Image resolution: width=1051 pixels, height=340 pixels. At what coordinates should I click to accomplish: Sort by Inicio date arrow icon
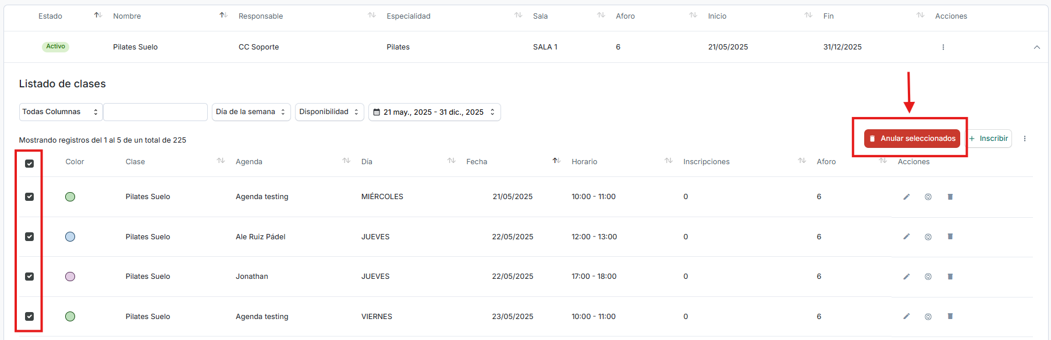click(x=808, y=15)
